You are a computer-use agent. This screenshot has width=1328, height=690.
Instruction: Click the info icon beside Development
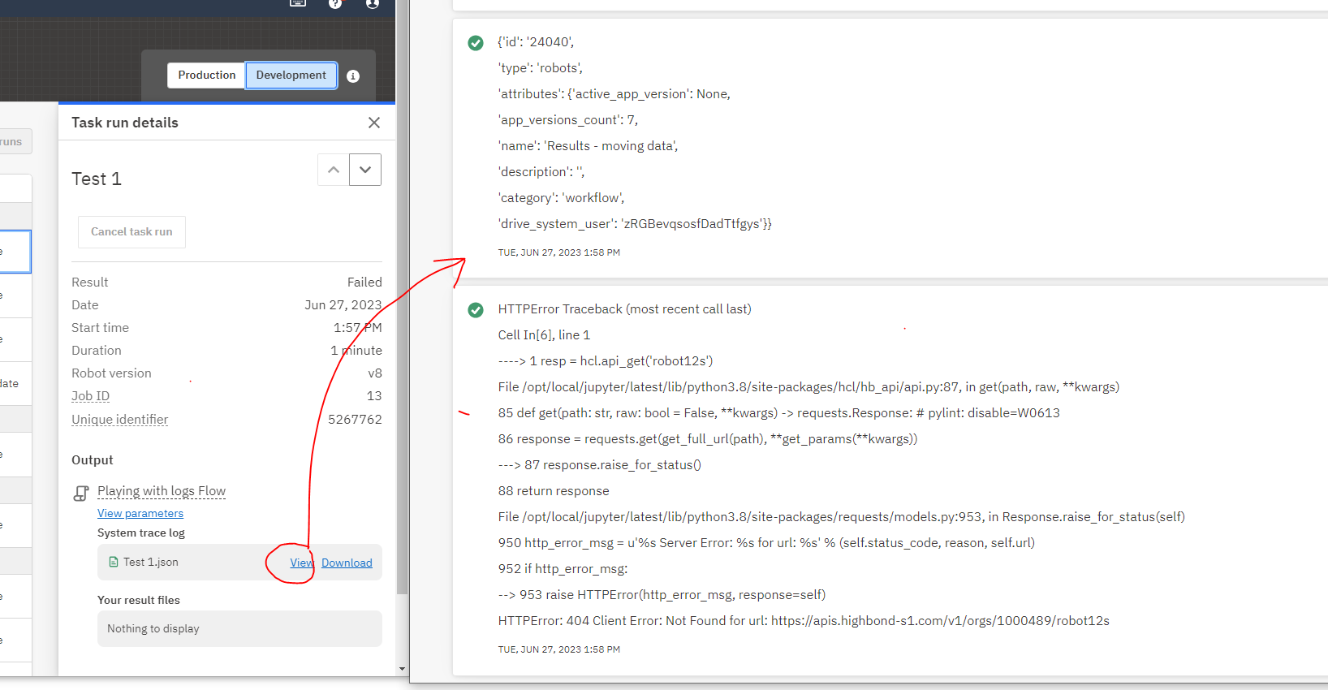(353, 76)
